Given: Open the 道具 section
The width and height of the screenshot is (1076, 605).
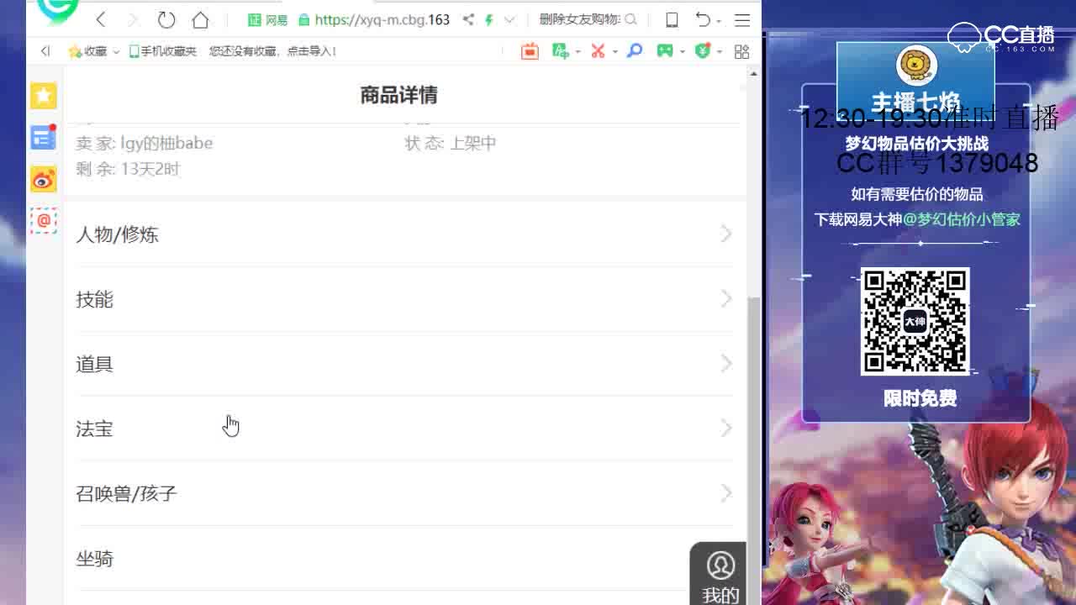Looking at the screenshot, I should click(405, 364).
